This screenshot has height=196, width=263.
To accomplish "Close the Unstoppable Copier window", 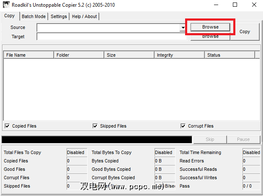I will [254, 5].
